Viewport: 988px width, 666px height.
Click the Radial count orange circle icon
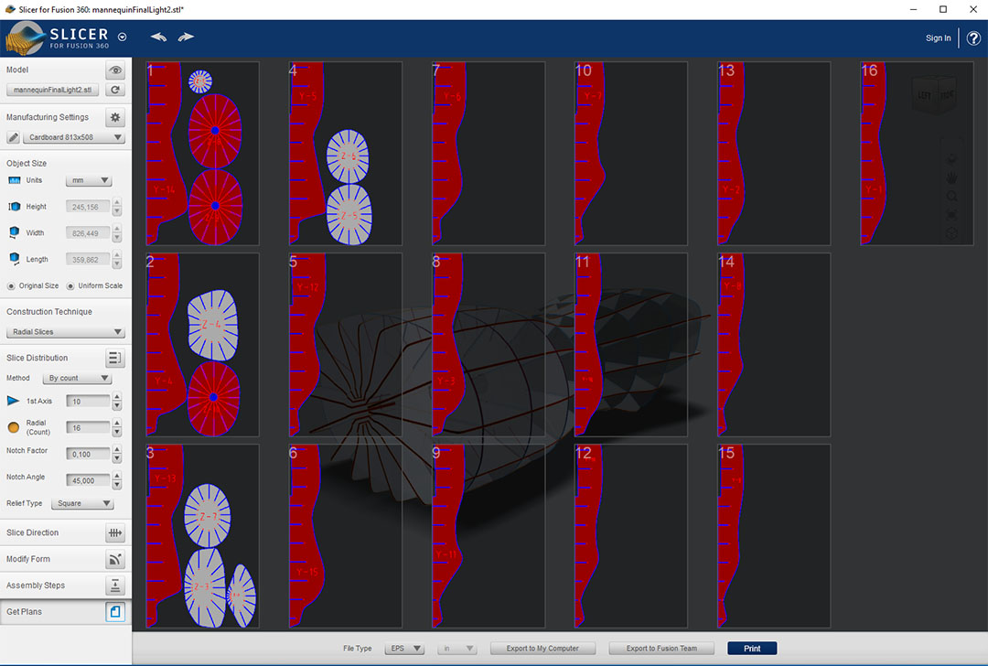pyautogui.click(x=13, y=427)
